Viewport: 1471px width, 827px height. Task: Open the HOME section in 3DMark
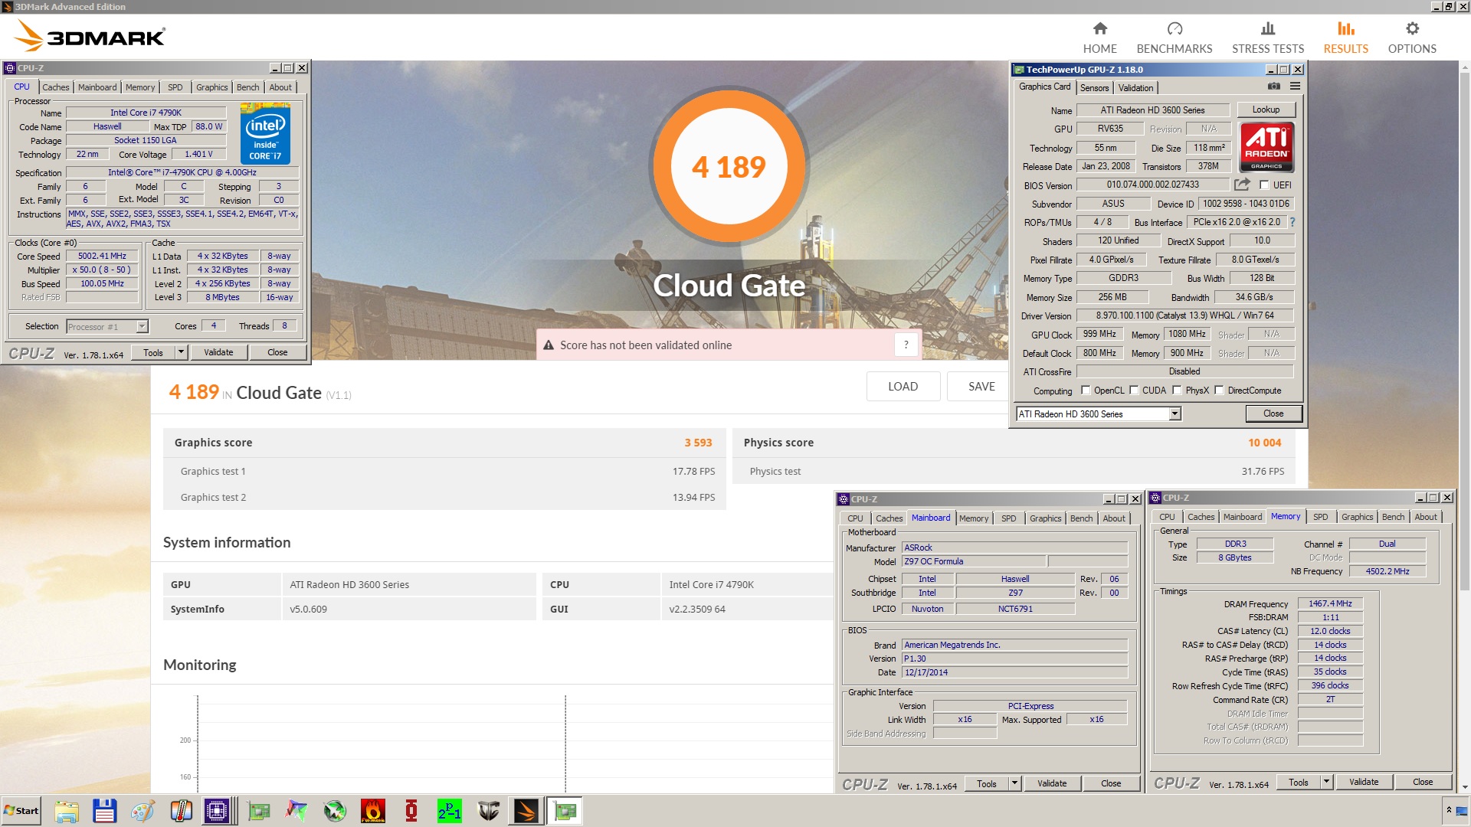(x=1099, y=38)
